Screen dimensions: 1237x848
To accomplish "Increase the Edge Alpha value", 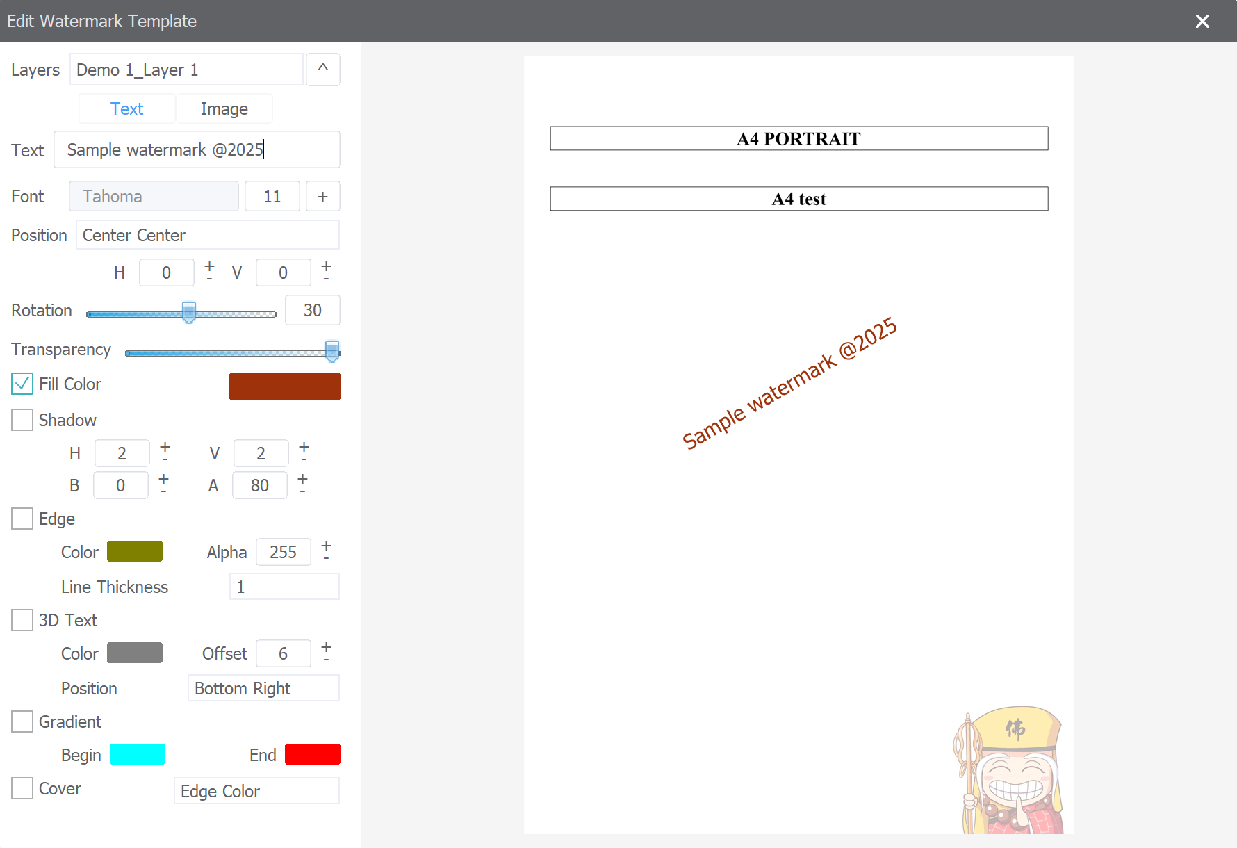I will click(326, 545).
